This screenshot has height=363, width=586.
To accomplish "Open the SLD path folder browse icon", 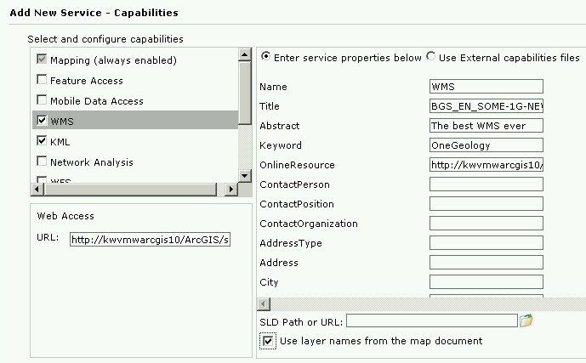I will click(526, 320).
